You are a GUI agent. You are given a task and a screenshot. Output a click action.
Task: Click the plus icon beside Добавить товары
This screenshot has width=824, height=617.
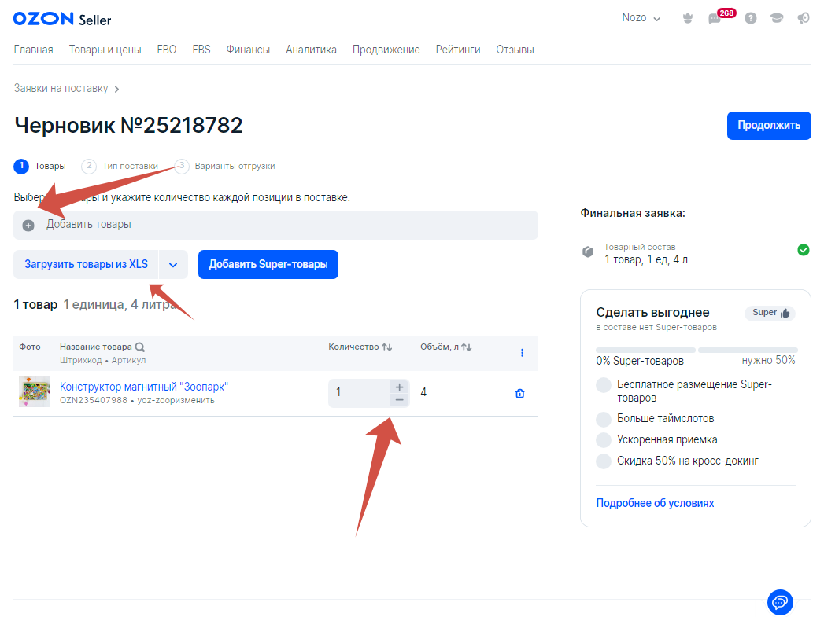[x=28, y=225]
